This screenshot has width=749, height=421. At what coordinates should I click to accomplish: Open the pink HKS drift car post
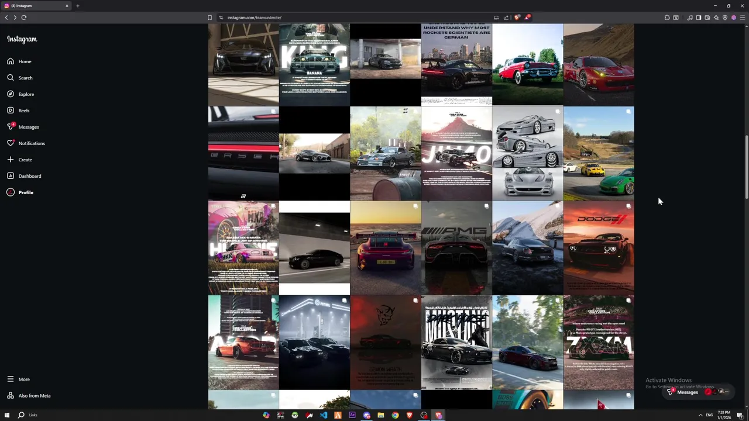243,248
